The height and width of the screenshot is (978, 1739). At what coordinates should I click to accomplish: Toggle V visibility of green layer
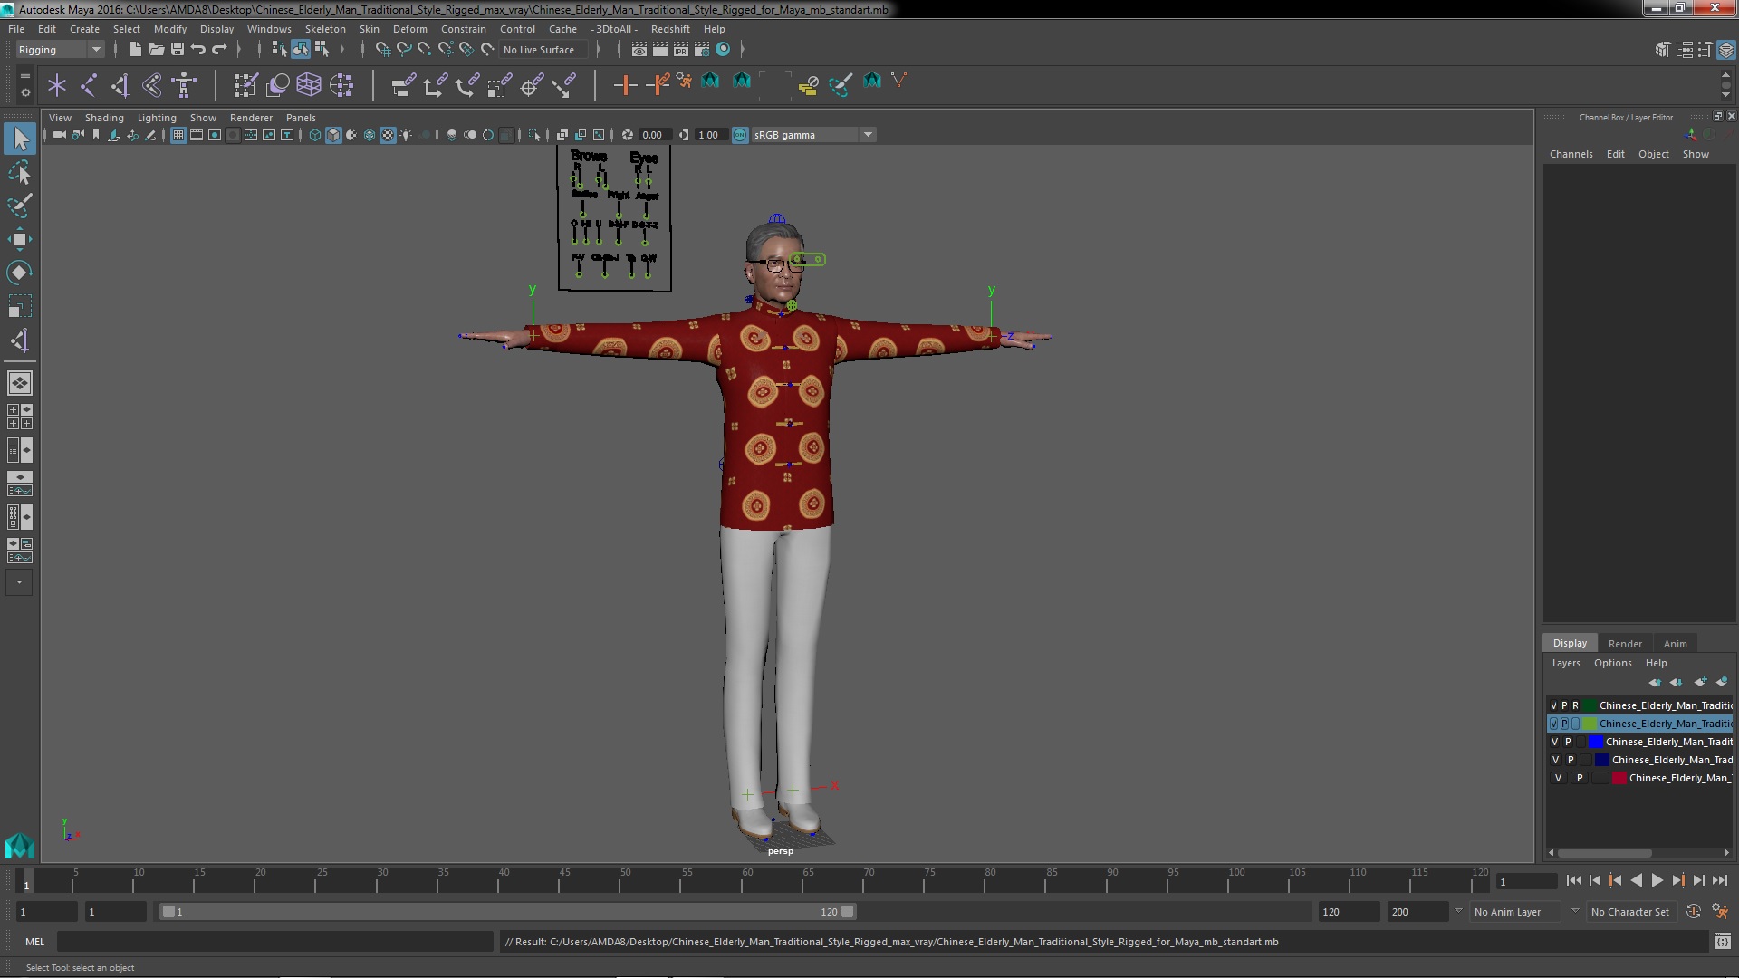coord(1554,724)
